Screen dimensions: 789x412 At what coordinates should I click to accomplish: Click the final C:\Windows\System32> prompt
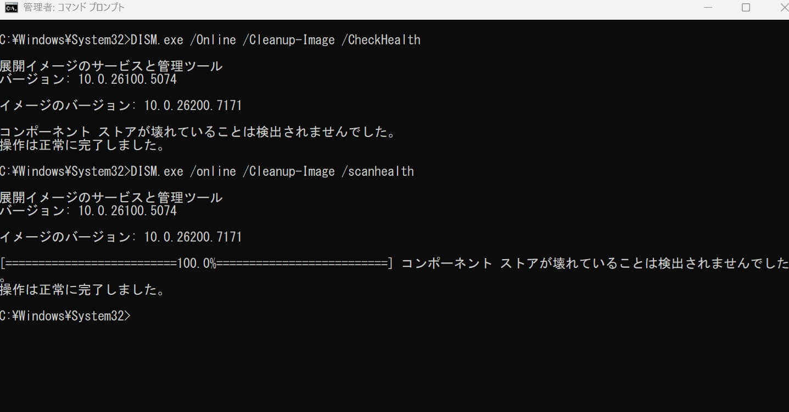[x=65, y=316]
